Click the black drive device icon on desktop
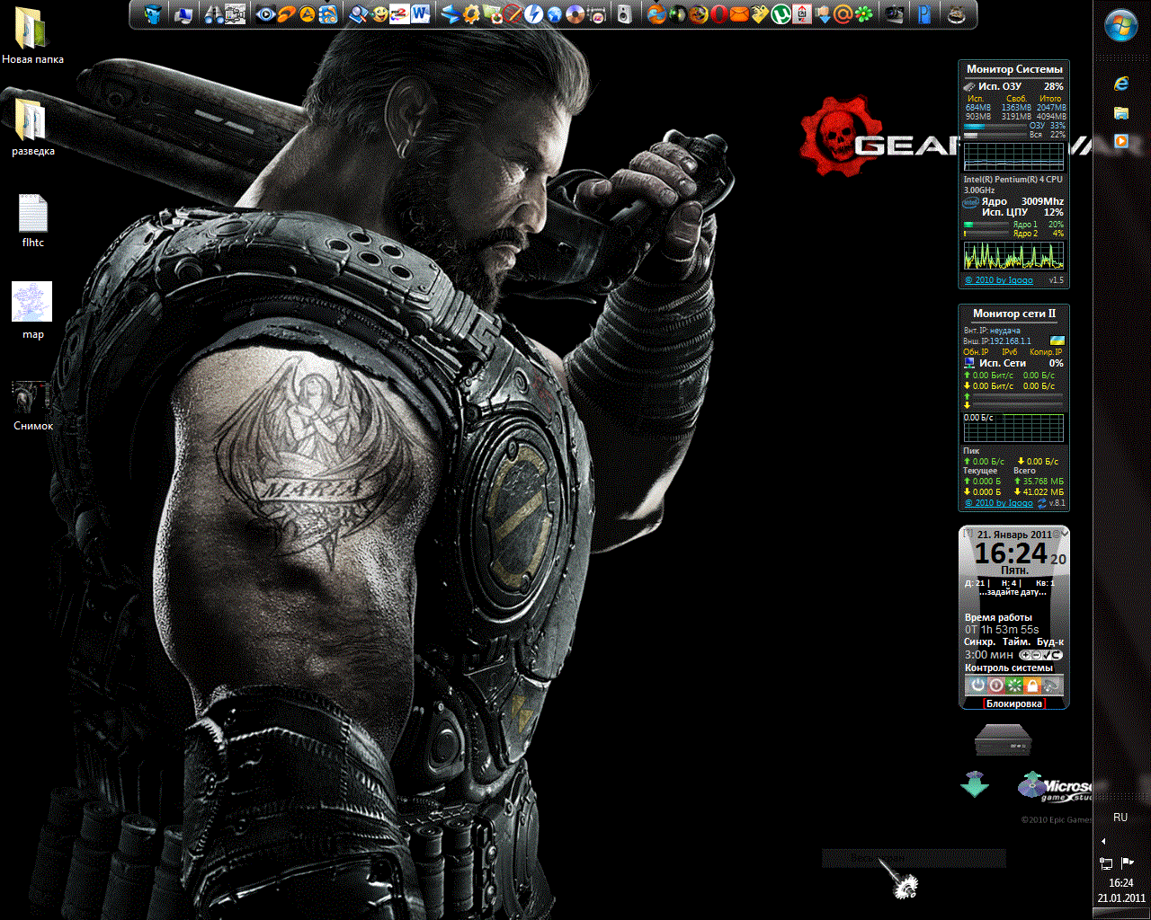Viewport: 1151px width, 920px height. (1003, 742)
